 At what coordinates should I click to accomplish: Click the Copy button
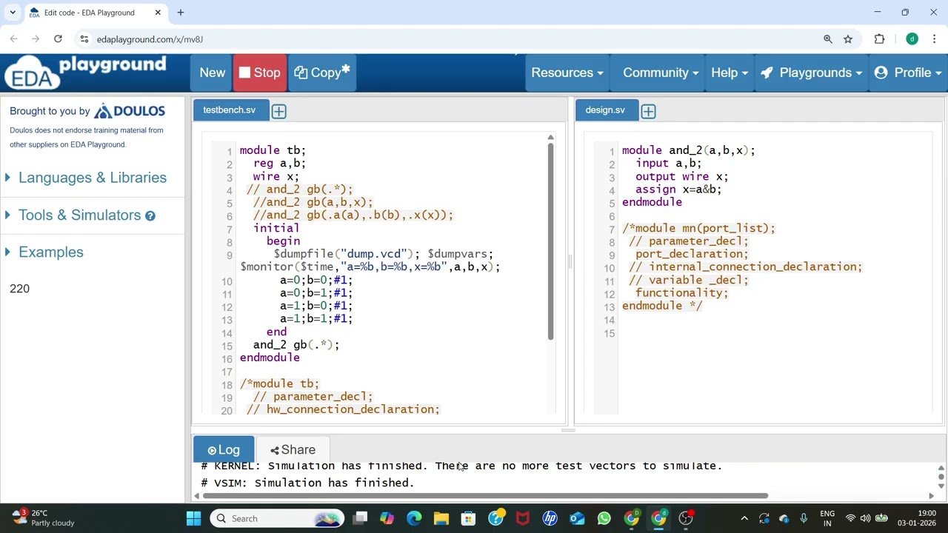(x=322, y=73)
